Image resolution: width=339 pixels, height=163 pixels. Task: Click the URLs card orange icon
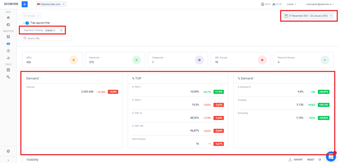73,60
